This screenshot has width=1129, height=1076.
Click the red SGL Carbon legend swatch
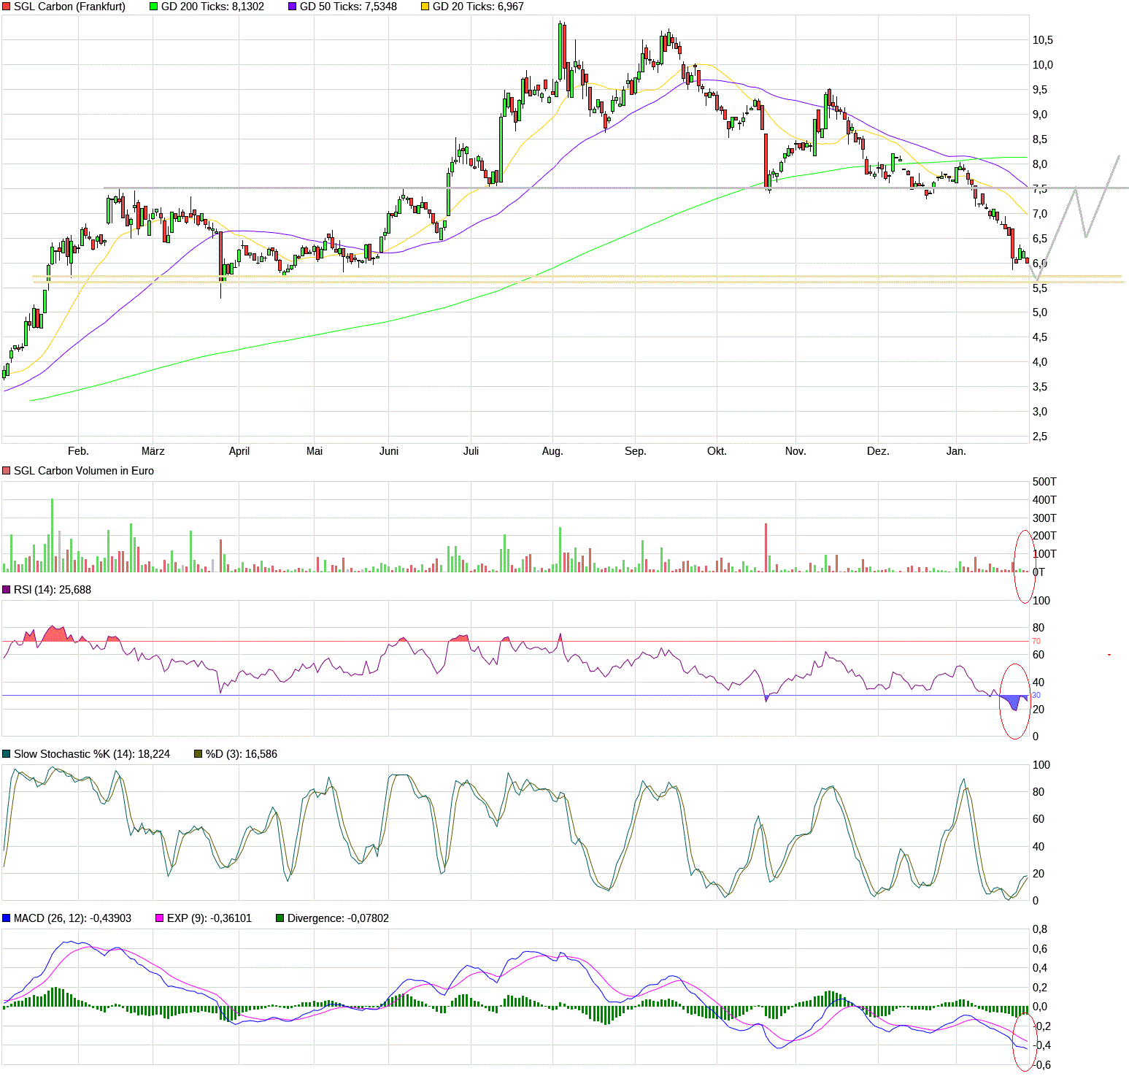(7, 7)
